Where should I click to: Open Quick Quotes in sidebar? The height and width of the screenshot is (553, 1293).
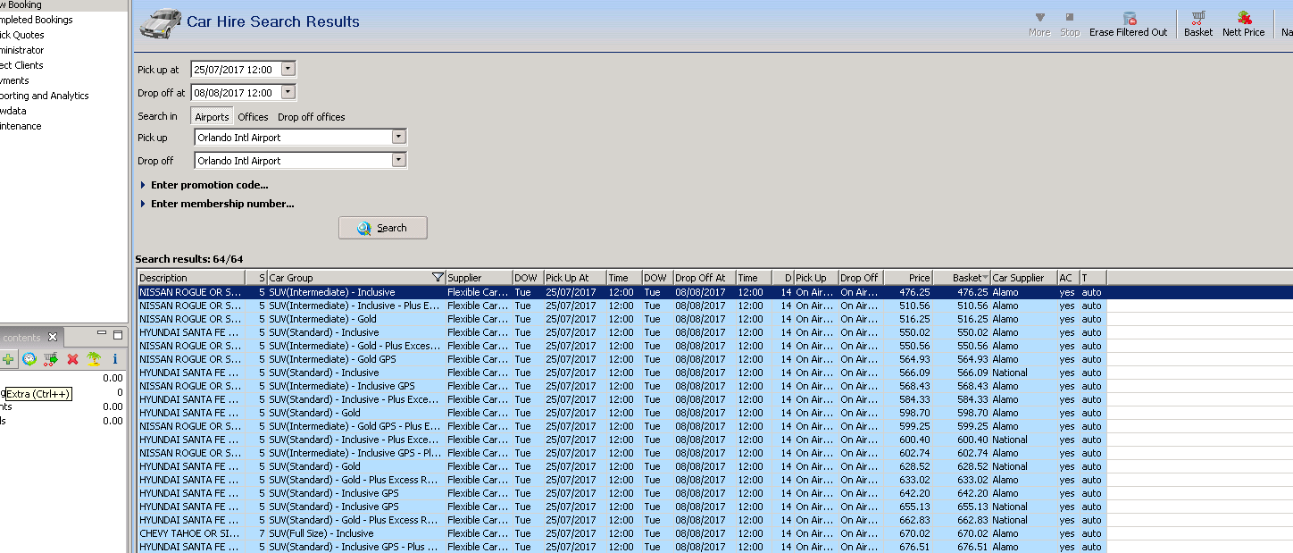[22, 35]
